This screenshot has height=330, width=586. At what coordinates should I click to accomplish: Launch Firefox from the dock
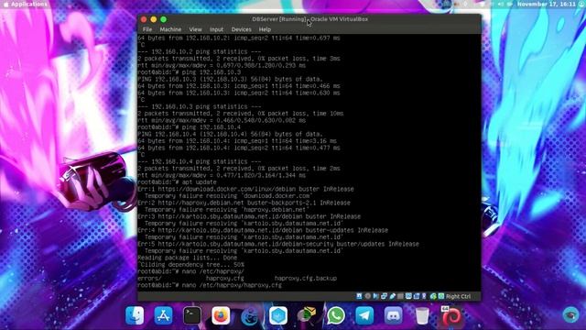click(221, 315)
